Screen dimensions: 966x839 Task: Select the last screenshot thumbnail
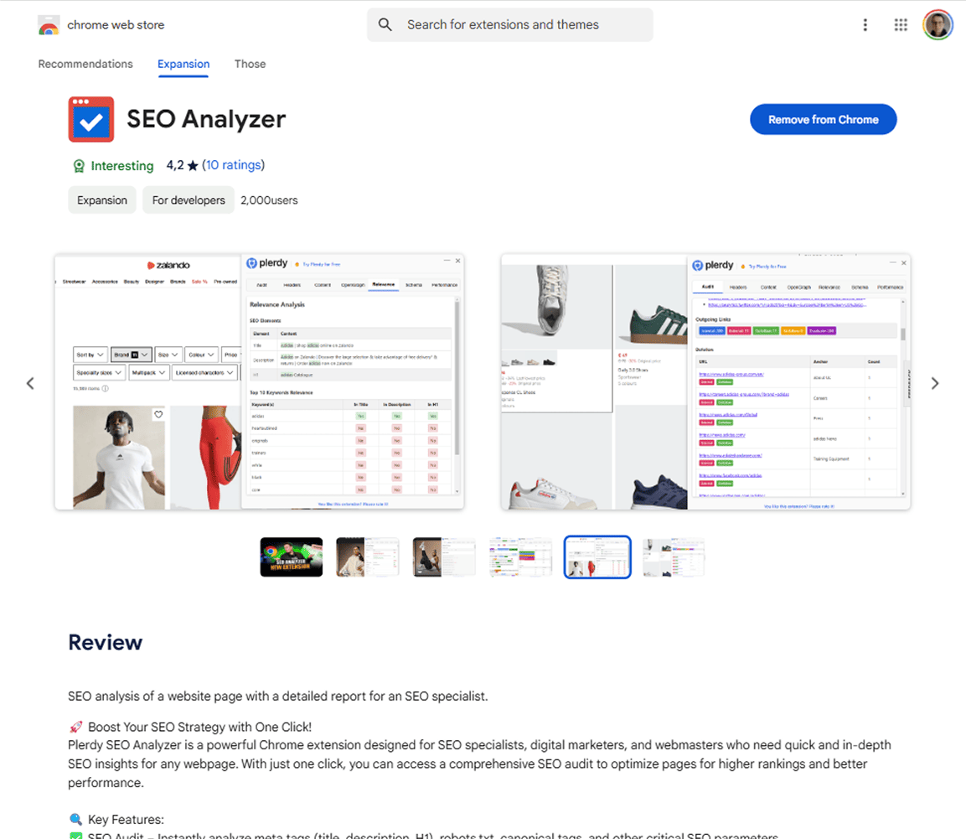pyautogui.click(x=674, y=557)
